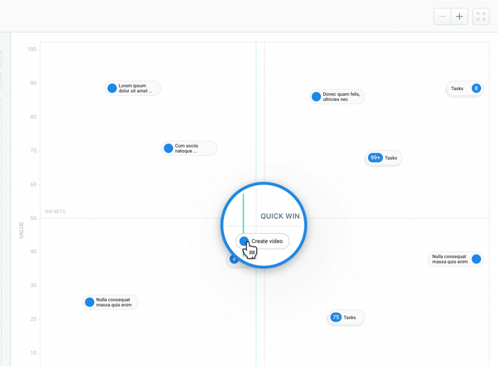Click the blue dot on the Lorem ipsum card
The image size is (498, 366).
112,88
